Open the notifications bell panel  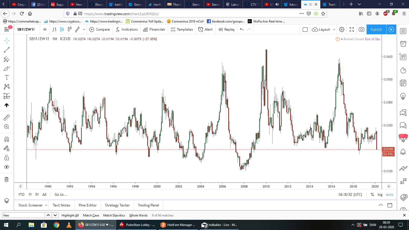(x=403, y=152)
